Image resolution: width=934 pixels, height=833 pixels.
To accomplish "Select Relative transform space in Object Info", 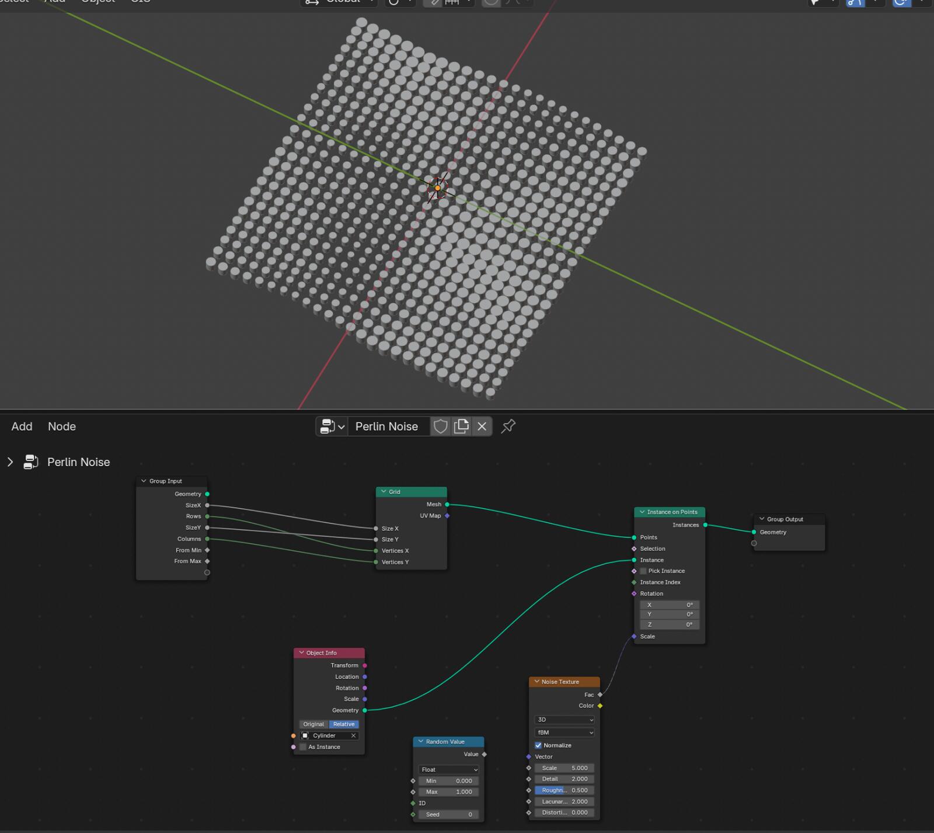I will (344, 724).
